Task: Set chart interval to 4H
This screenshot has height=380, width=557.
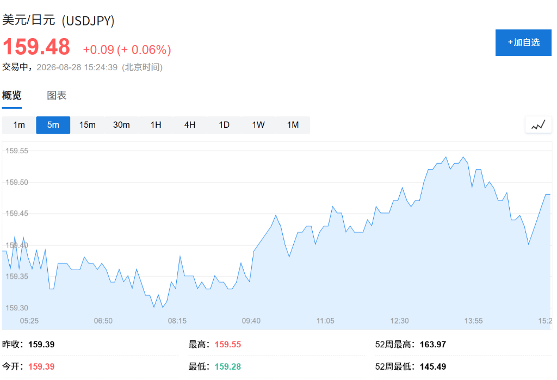Action: click(190, 125)
